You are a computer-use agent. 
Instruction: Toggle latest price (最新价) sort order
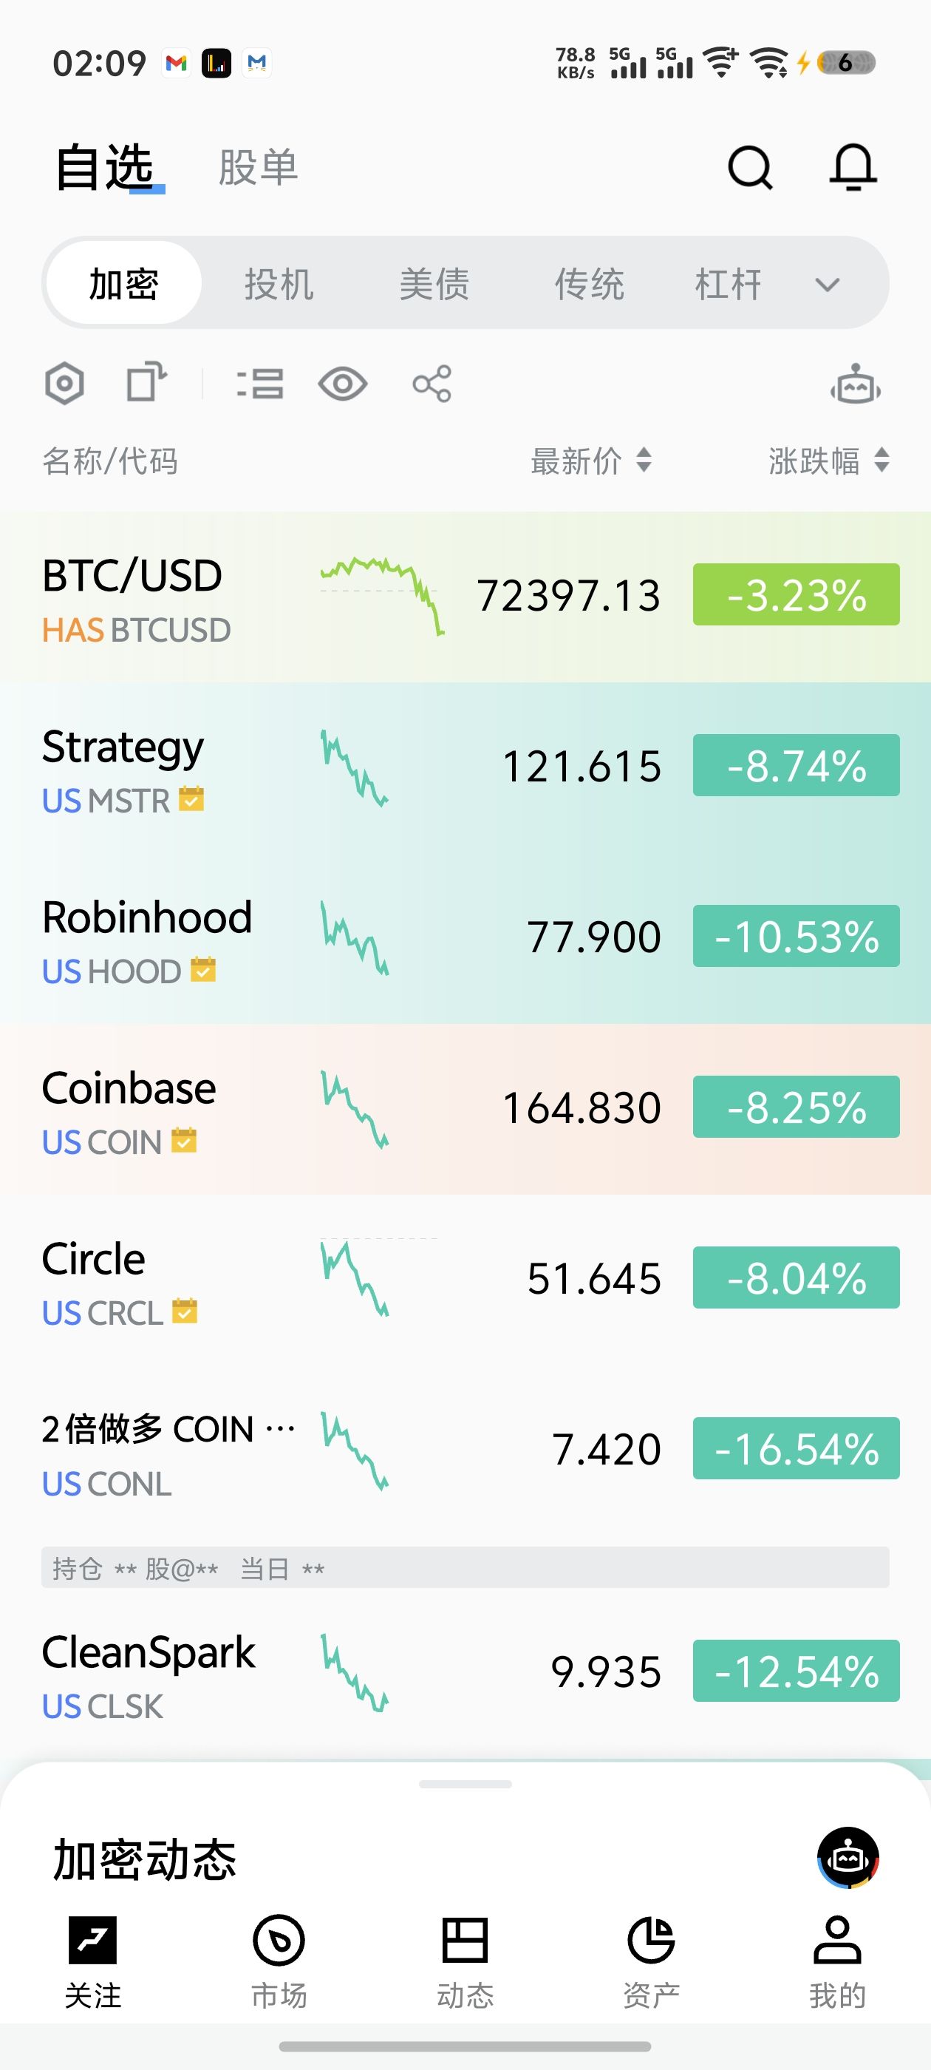pos(590,461)
